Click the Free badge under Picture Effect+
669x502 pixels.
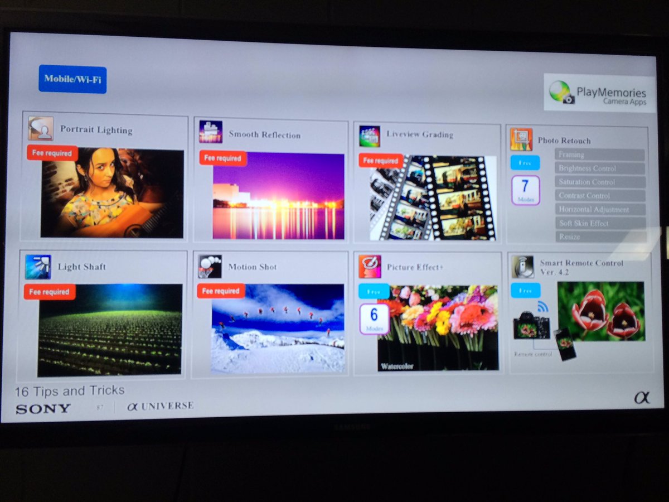pos(374,291)
